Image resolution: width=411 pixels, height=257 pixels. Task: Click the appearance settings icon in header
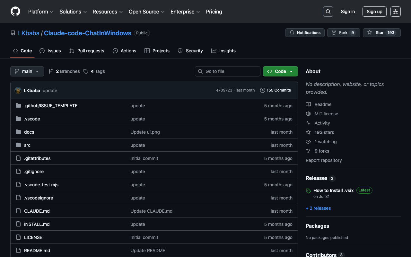(x=395, y=12)
